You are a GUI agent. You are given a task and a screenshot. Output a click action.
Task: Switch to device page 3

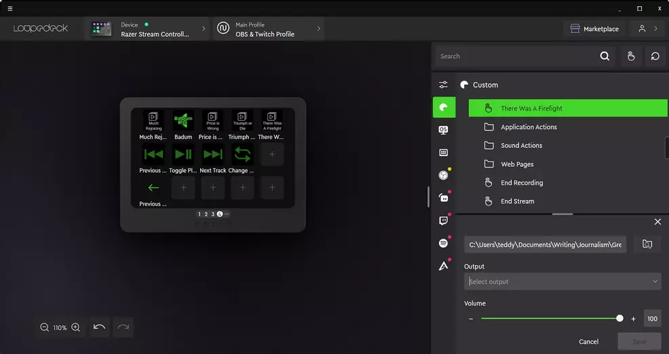click(213, 214)
